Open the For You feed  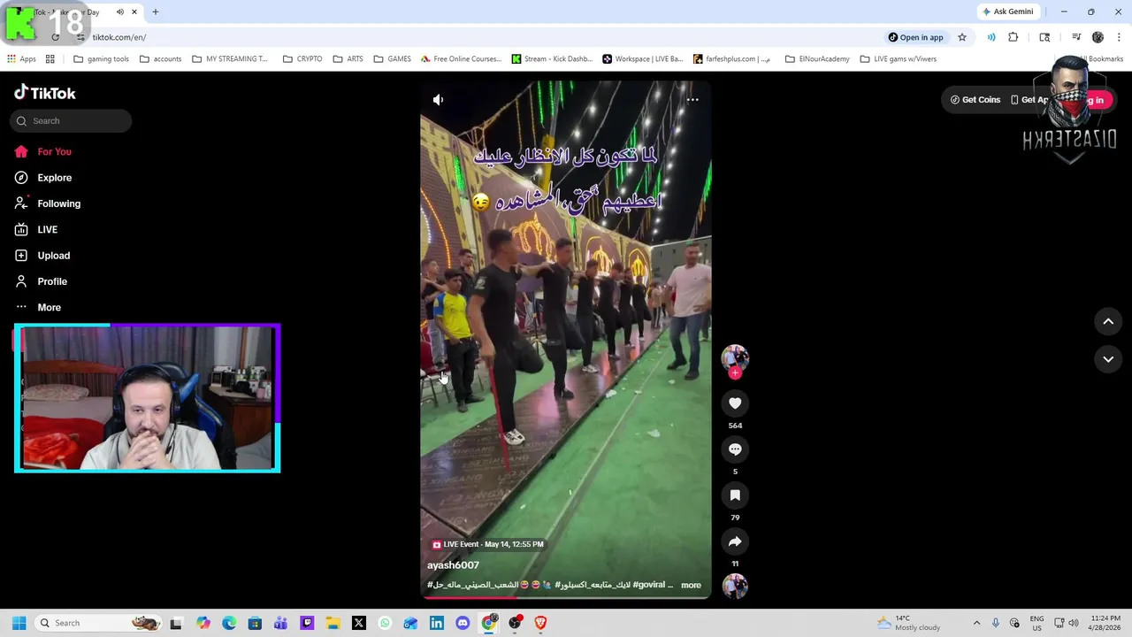click(x=55, y=151)
